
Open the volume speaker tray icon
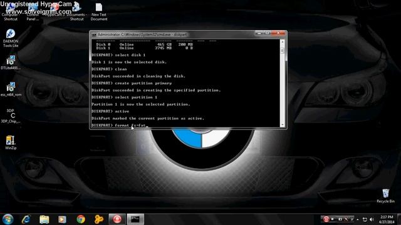tap(372, 219)
